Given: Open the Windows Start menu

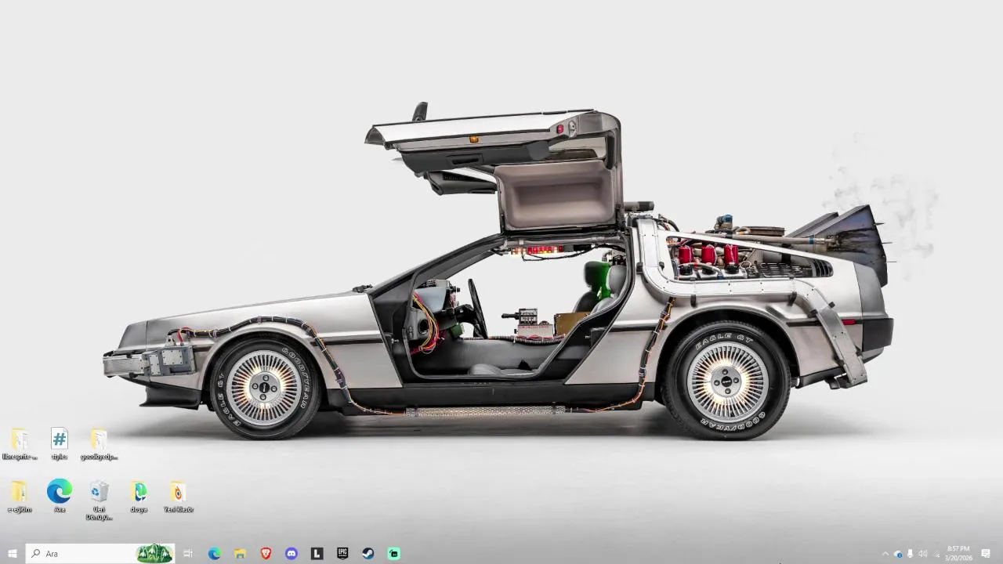Looking at the screenshot, I should tap(12, 554).
